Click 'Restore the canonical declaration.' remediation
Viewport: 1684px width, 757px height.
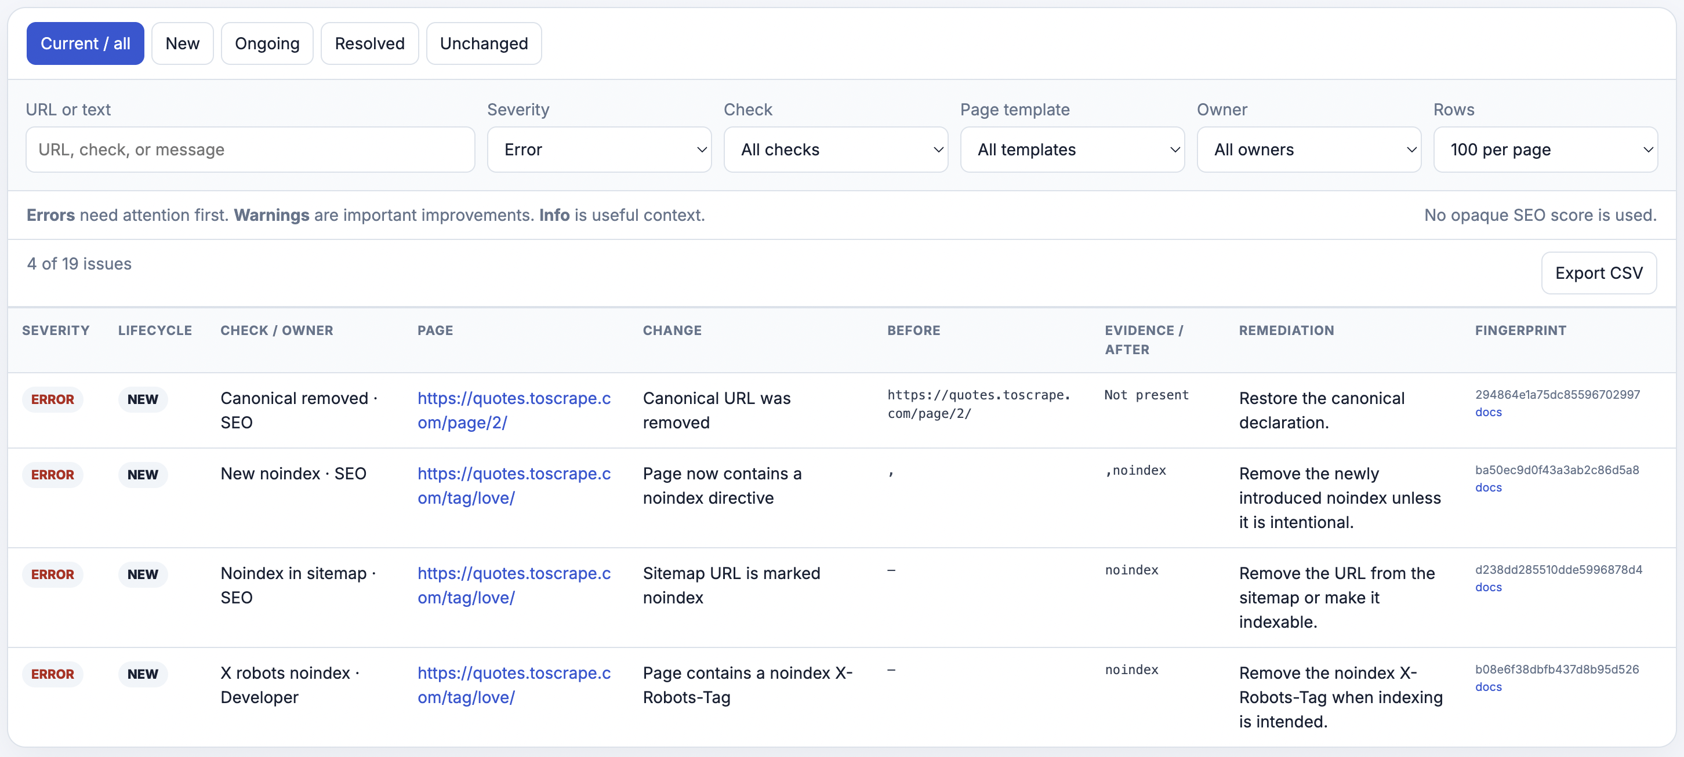[x=1321, y=410]
